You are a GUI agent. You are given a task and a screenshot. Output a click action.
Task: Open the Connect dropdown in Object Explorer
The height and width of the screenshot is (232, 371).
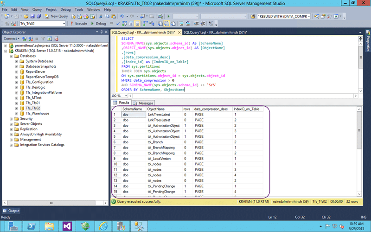11,39
